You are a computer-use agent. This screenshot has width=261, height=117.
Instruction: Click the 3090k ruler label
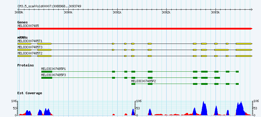click(x=68, y=13)
